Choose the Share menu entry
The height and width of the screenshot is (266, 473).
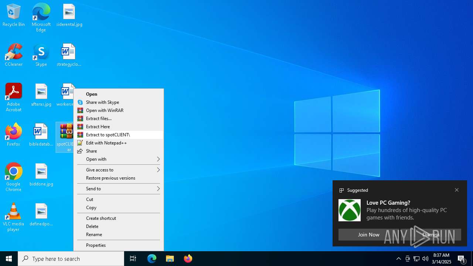119,151
